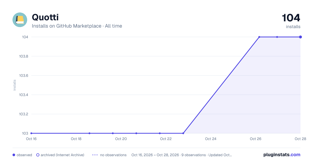Click the large 104 installs total
Viewport: 313px width, 164px height.
click(x=291, y=18)
